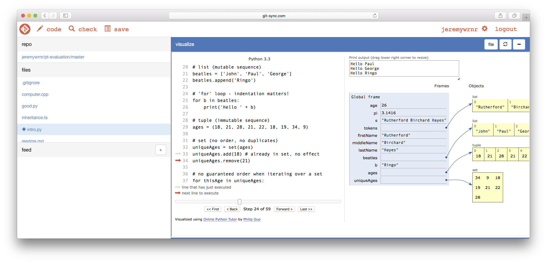Viewport: 547px width, 263px height.
Task: Select intro.py file
Action: tap(94, 130)
